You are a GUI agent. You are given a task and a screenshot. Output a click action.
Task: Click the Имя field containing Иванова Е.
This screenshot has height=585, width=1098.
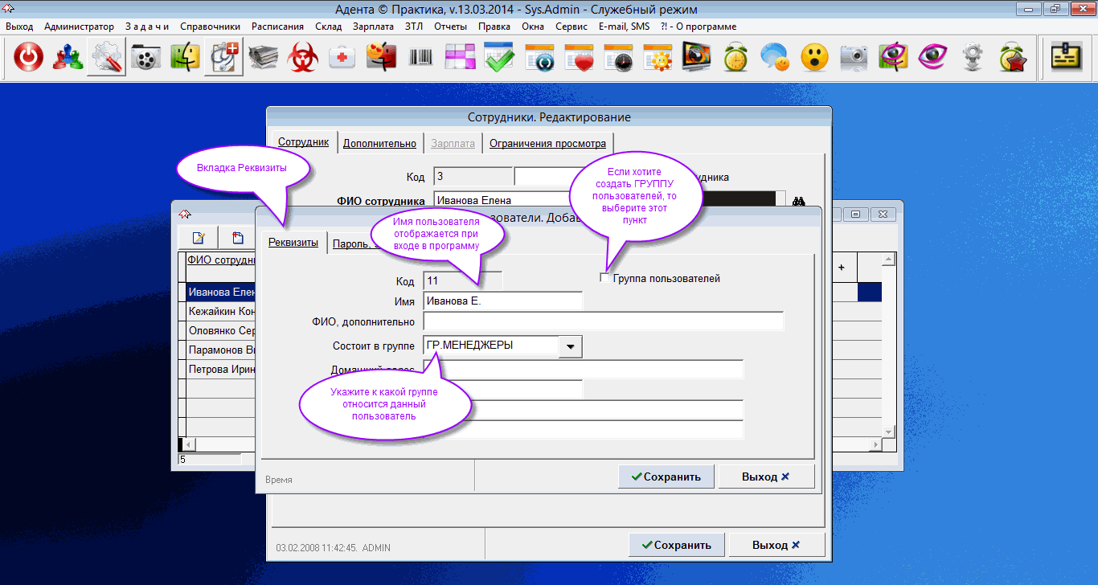pos(502,301)
